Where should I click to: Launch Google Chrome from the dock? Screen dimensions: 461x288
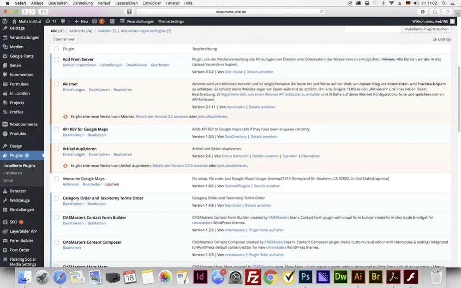click(270, 277)
